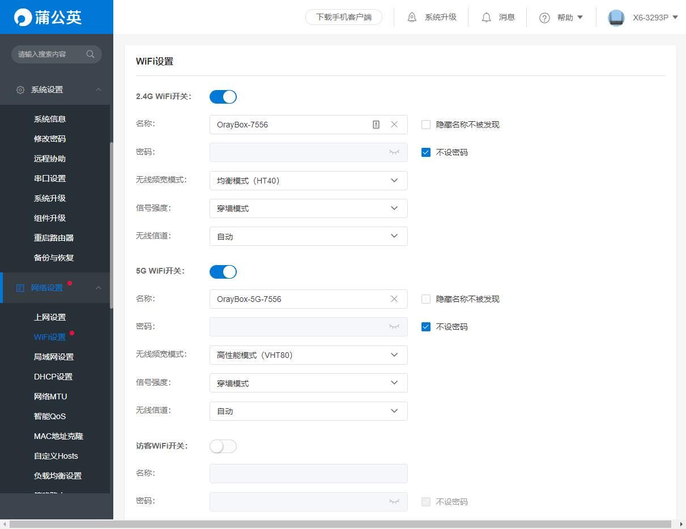This screenshot has width=686, height=529.
Task: Click the search magnifier icon in sidebar
Action: pos(90,54)
